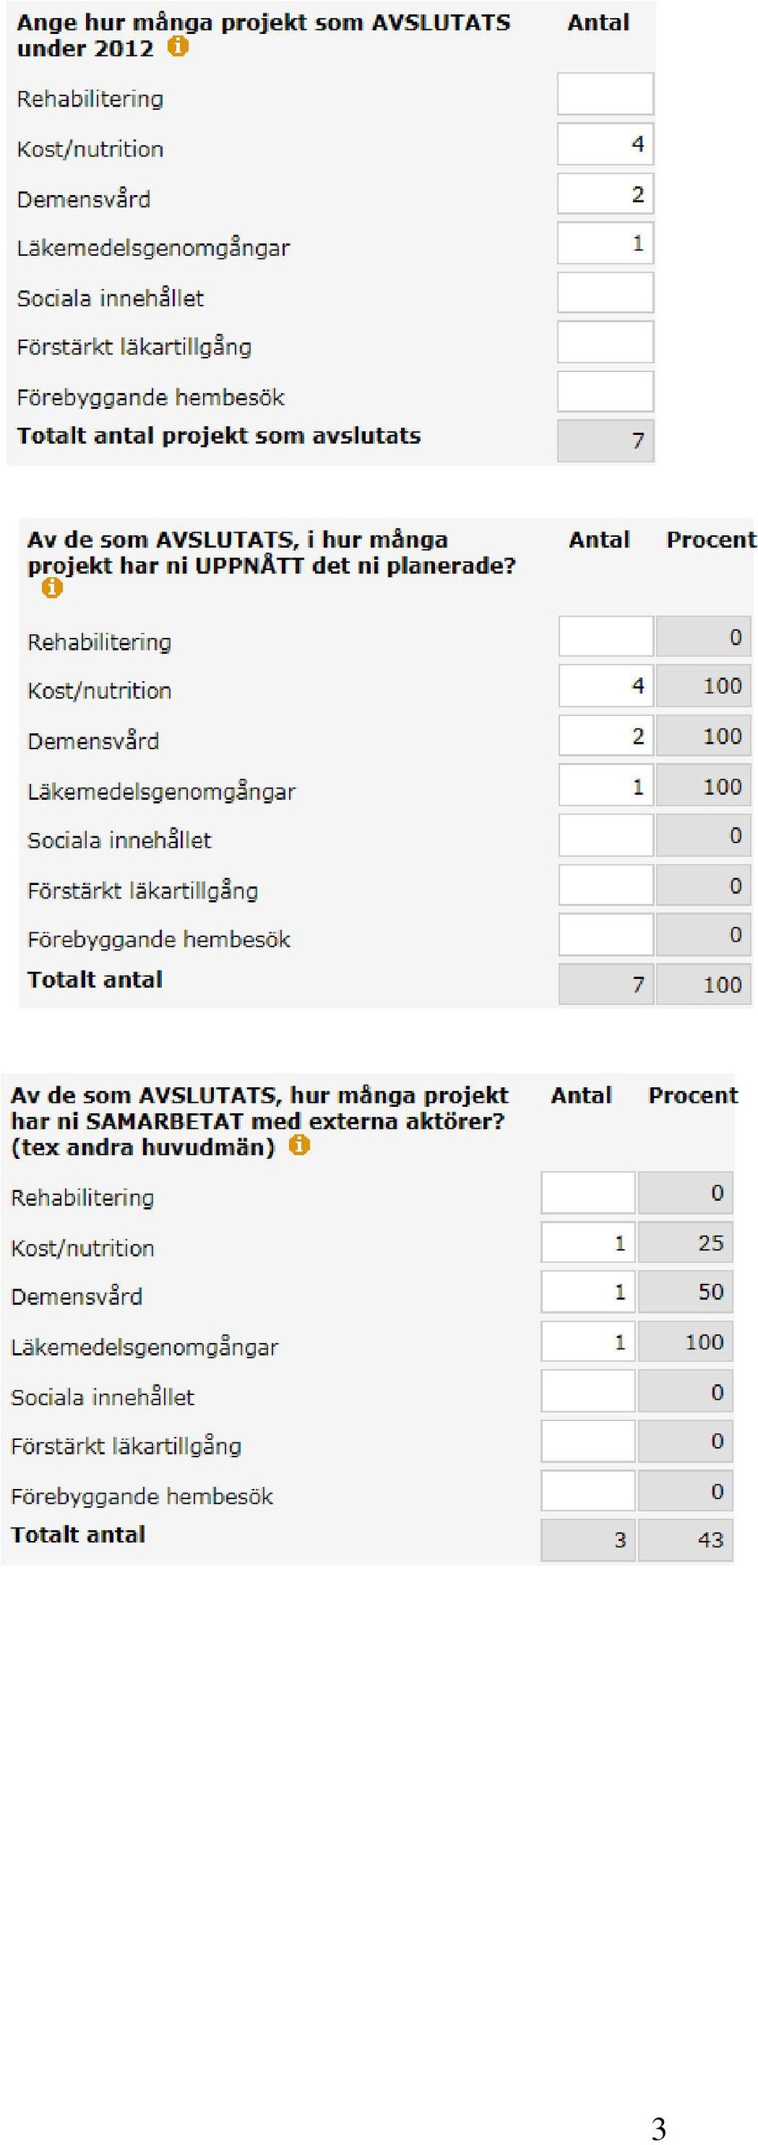This screenshot has width=758, height=2145.
Task: Select Förebyggande hembesök field in first table
Action: click(606, 392)
